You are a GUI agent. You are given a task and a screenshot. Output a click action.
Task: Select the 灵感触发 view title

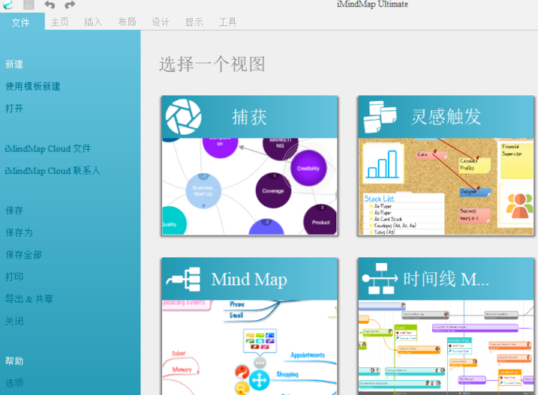pyautogui.click(x=446, y=117)
